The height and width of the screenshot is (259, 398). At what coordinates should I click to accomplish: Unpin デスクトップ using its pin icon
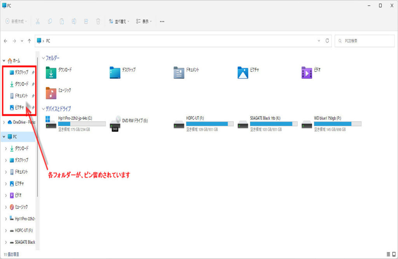tap(33, 72)
